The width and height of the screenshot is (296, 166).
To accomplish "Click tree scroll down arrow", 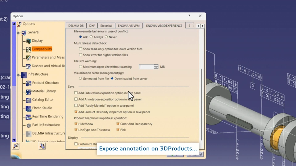I will pos(14,140).
